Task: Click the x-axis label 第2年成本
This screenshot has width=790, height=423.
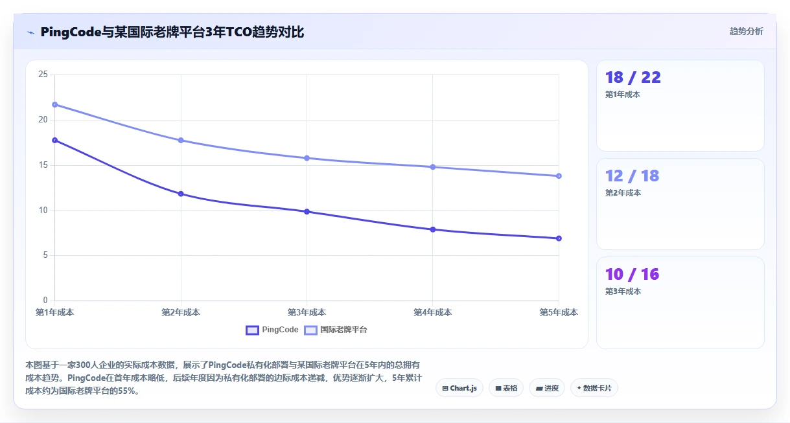Action: coord(181,312)
